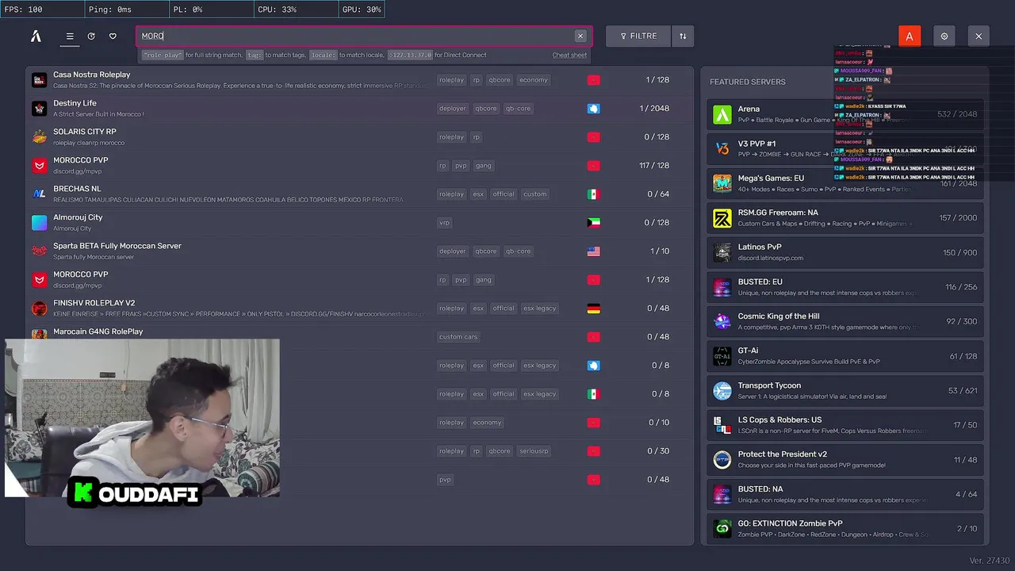
Task: Click the GT-Ai server icon
Action: pyautogui.click(x=722, y=356)
